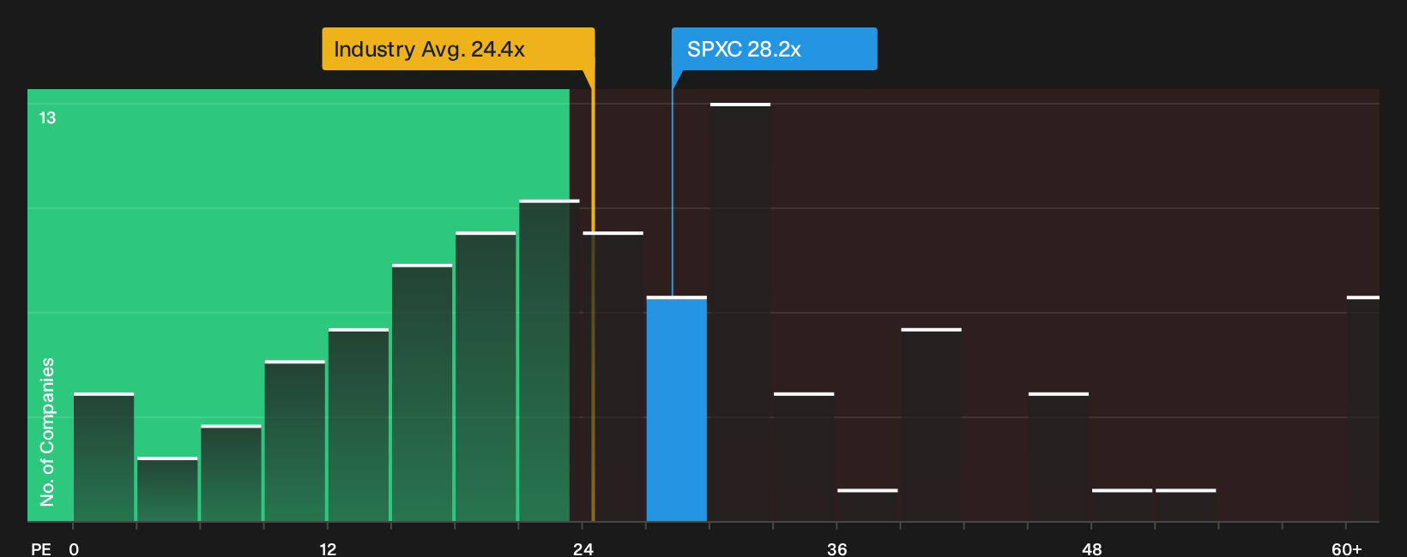Select the tallest histogram bar near 13

click(740, 312)
